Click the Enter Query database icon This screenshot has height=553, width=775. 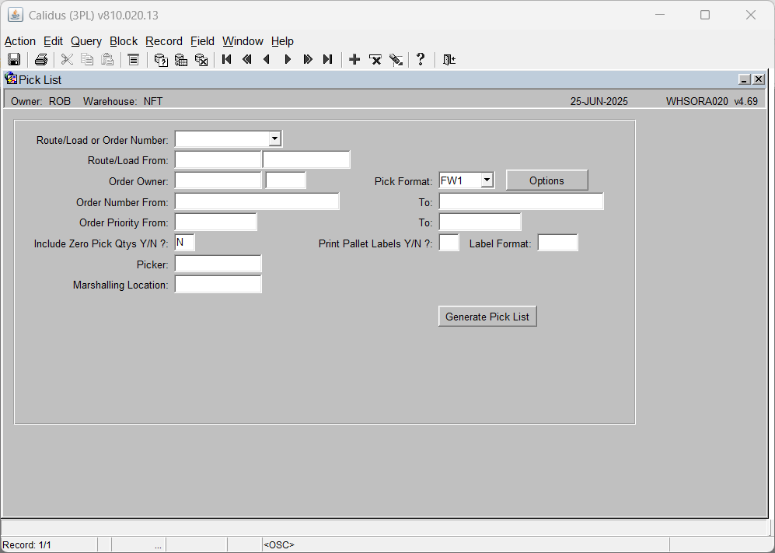pyautogui.click(x=161, y=60)
